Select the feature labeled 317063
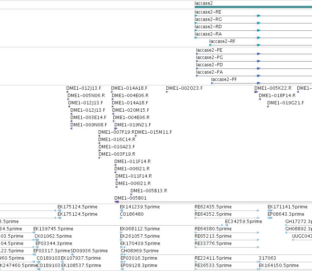Image resolution: width=312 pixels, height=271 pixels. pyautogui.click(x=285, y=262)
